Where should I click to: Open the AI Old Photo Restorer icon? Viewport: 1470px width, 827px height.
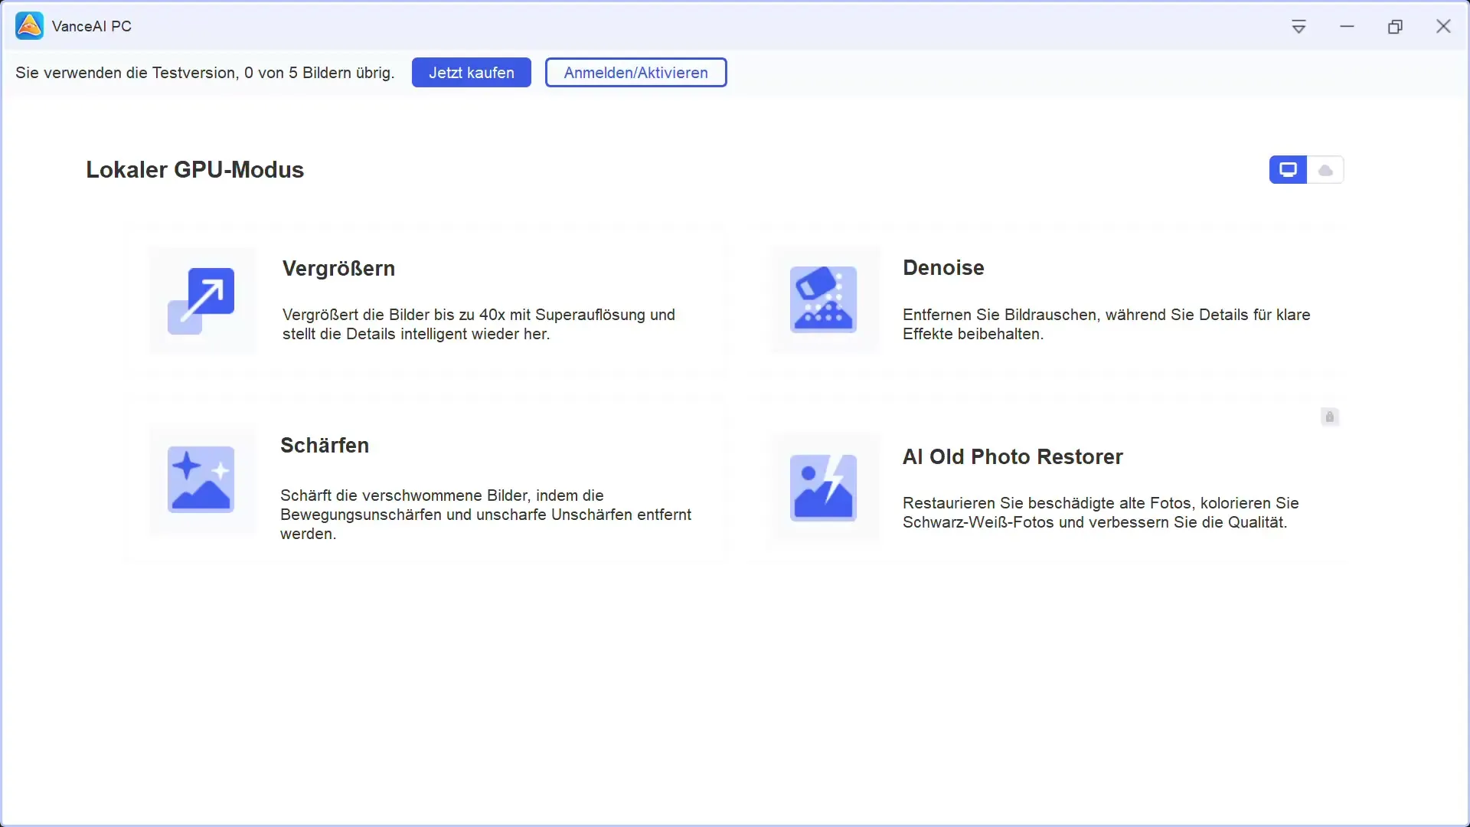coord(823,488)
